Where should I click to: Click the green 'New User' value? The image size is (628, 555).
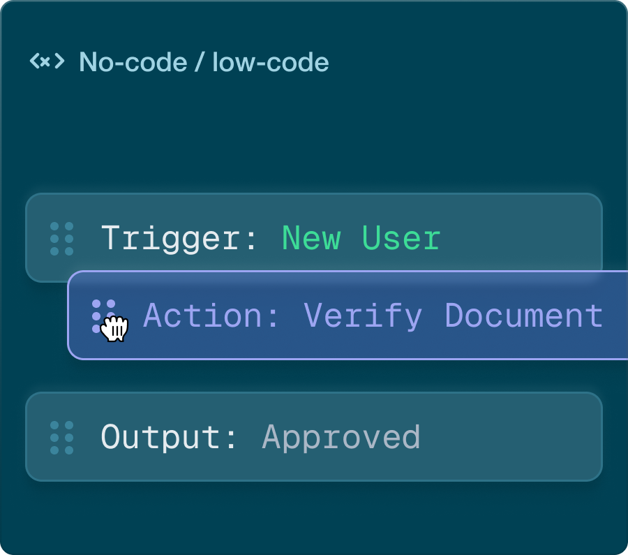[x=361, y=239]
